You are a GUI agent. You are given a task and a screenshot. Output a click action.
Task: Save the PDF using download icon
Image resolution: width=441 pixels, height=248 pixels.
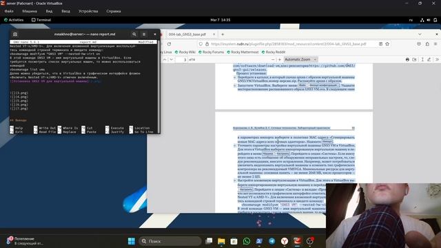point(414,59)
